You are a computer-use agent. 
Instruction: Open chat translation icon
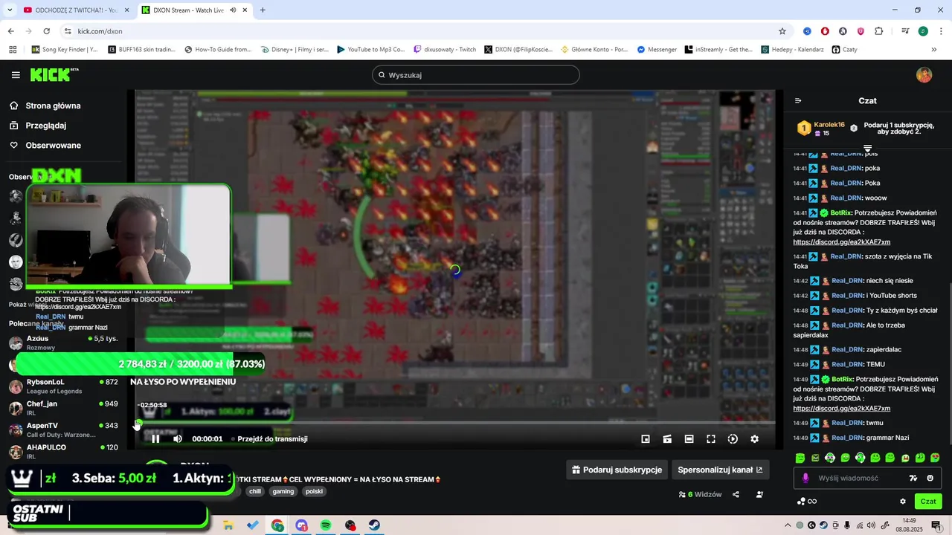point(913,479)
